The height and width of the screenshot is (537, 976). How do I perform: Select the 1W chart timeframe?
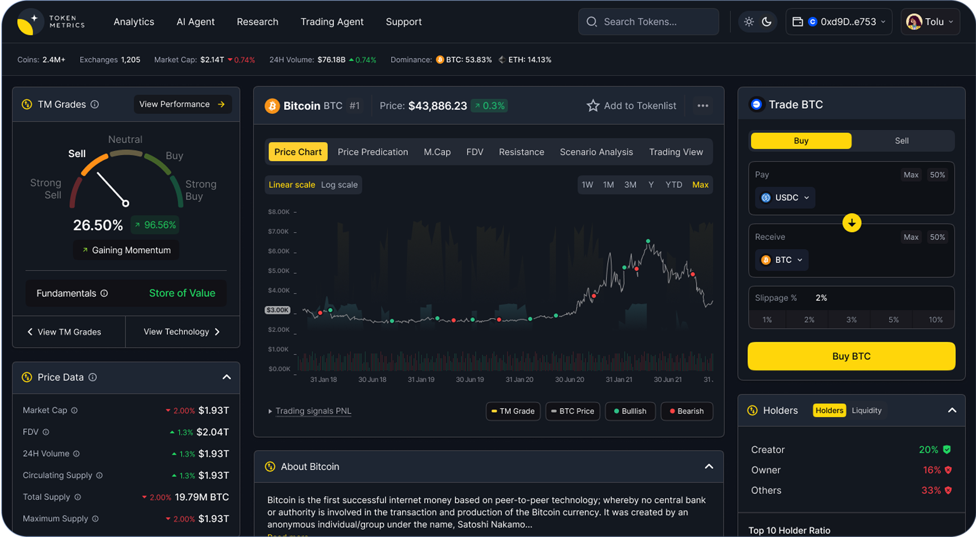[x=587, y=184]
